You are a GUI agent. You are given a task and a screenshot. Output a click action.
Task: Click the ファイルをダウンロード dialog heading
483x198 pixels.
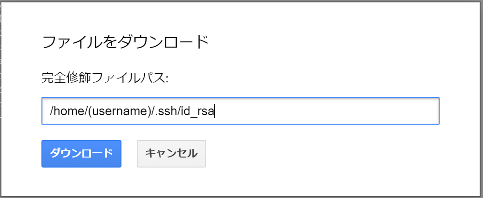pos(126,42)
